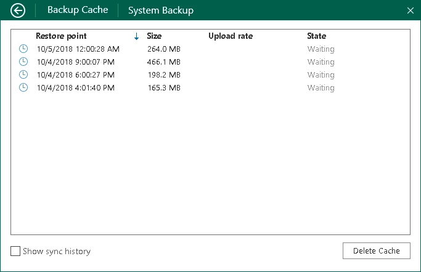Click clock icon for 10/4/2018 6:00:27 PM

23,74
